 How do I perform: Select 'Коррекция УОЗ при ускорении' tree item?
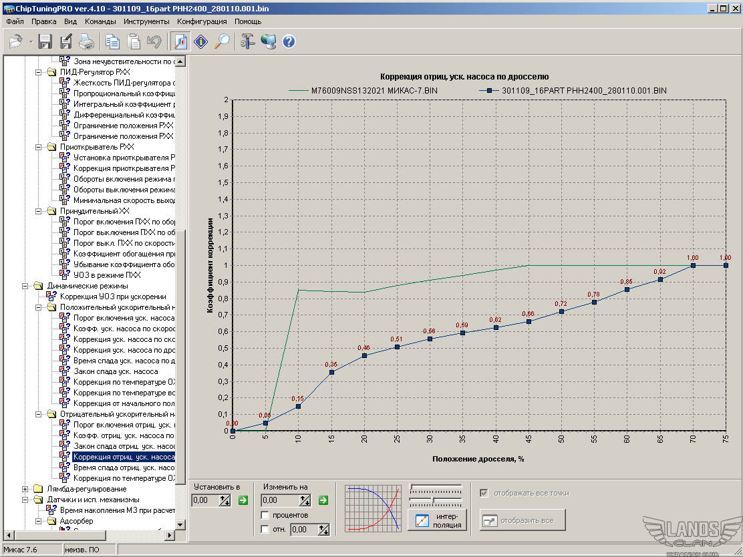(x=113, y=297)
